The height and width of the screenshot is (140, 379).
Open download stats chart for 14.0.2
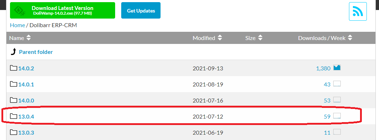pyautogui.click(x=337, y=68)
